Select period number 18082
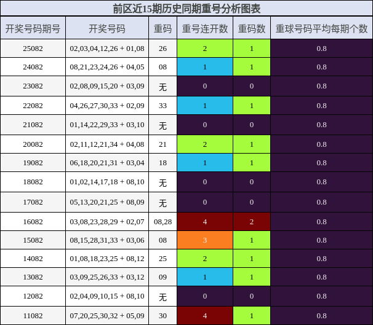 click(33, 182)
